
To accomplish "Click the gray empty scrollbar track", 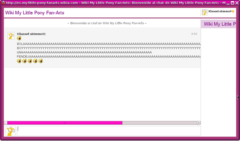I will point(160,123).
